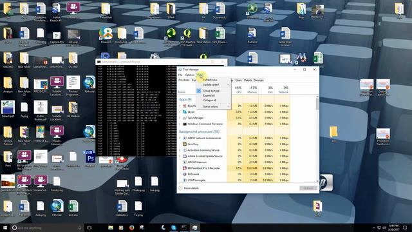Select the Skype process row
This screenshot has height=232, width=412.
234,111
